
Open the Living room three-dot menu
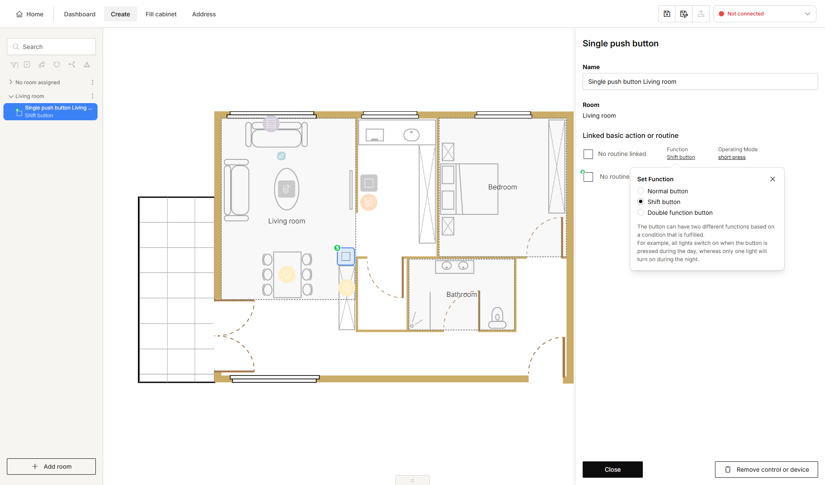pyautogui.click(x=92, y=96)
